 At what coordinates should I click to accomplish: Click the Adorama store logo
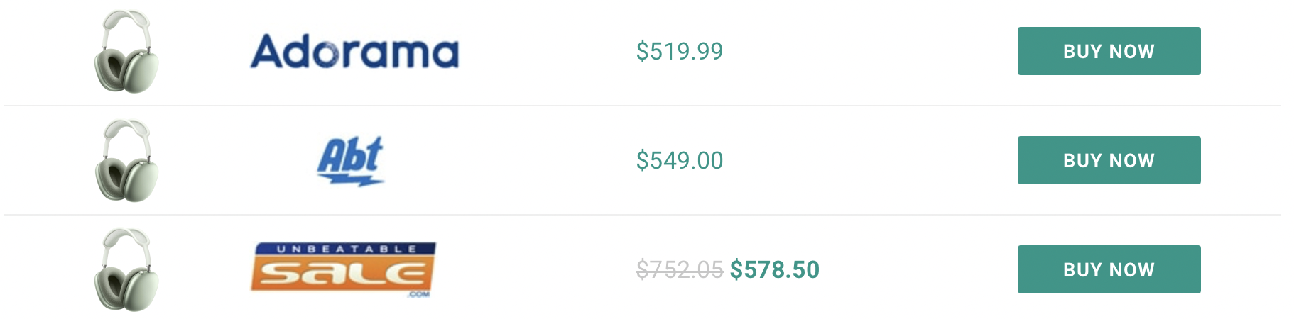point(354,52)
